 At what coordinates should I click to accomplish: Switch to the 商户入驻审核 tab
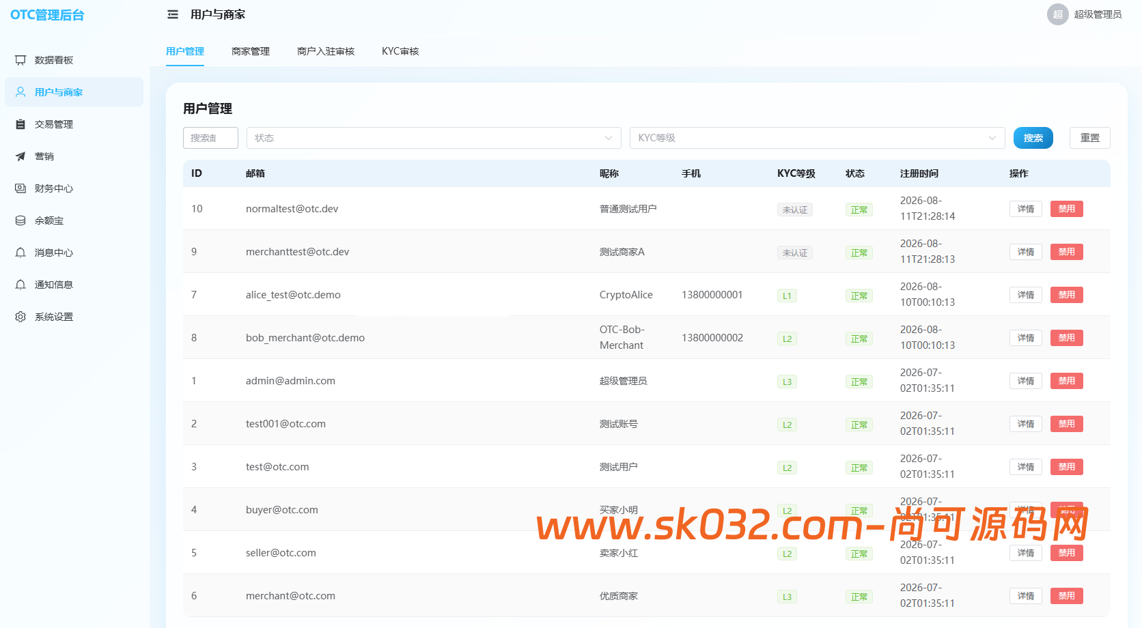coord(326,51)
